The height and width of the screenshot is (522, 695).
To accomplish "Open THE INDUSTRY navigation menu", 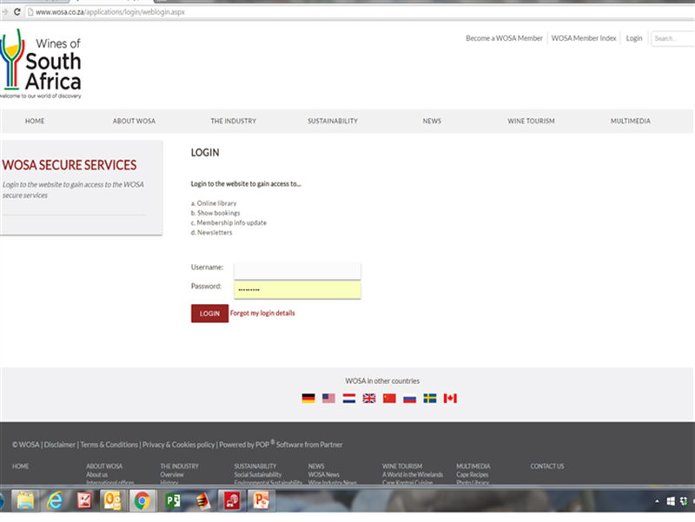I will 233,121.
